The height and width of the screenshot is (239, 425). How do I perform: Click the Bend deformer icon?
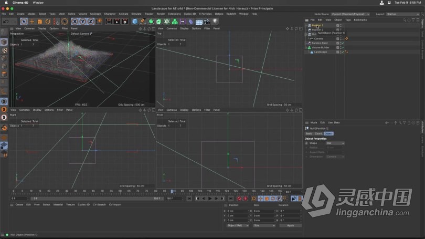(x=191, y=22)
